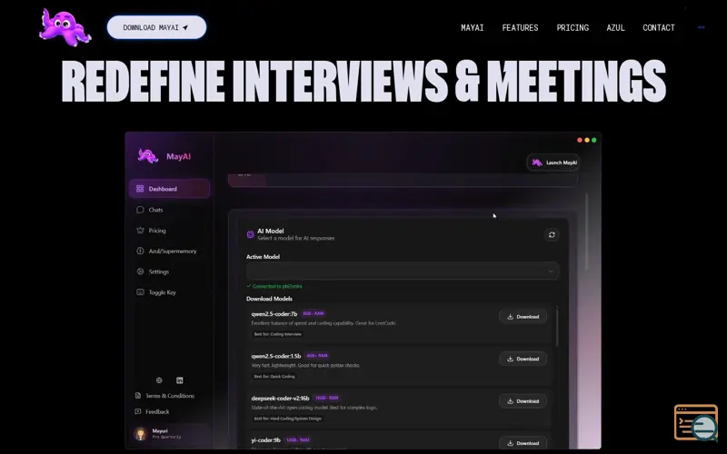Click the terminal search widget icon

pos(696,422)
